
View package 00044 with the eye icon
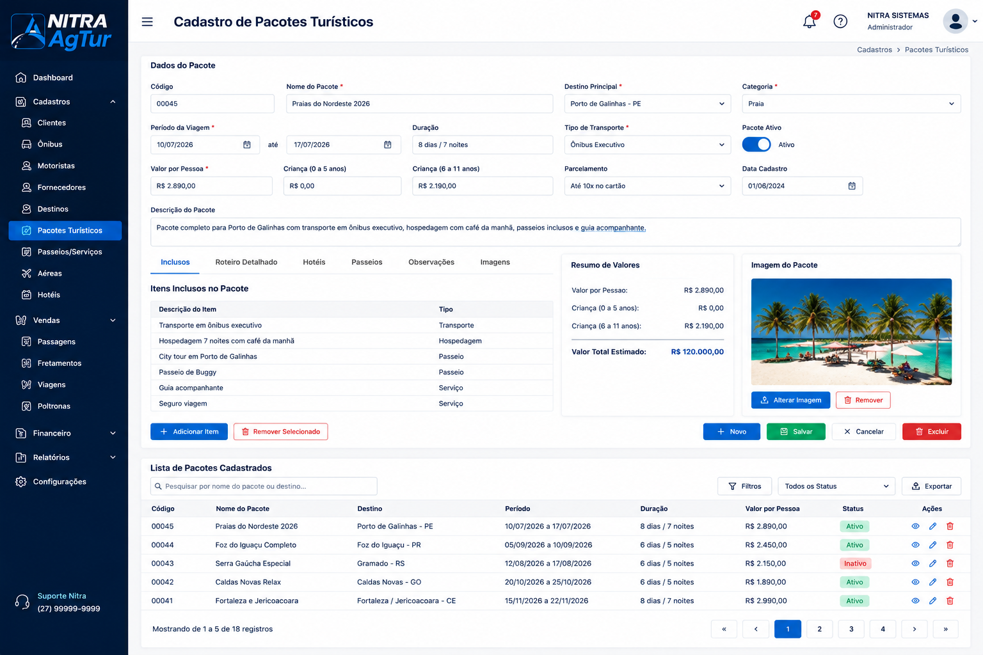pos(915,545)
